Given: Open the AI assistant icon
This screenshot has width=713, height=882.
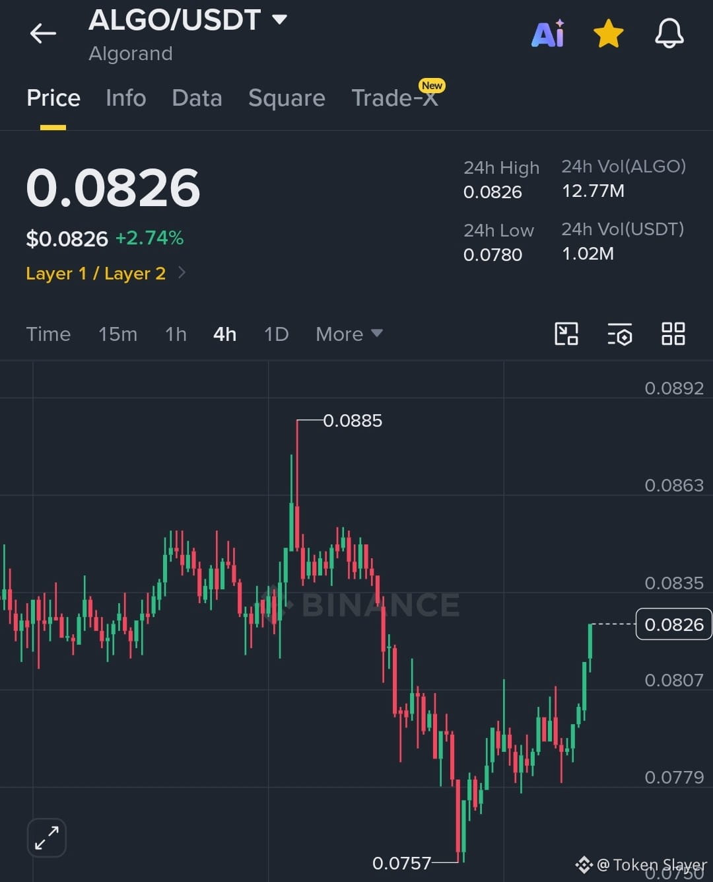Looking at the screenshot, I should [548, 33].
